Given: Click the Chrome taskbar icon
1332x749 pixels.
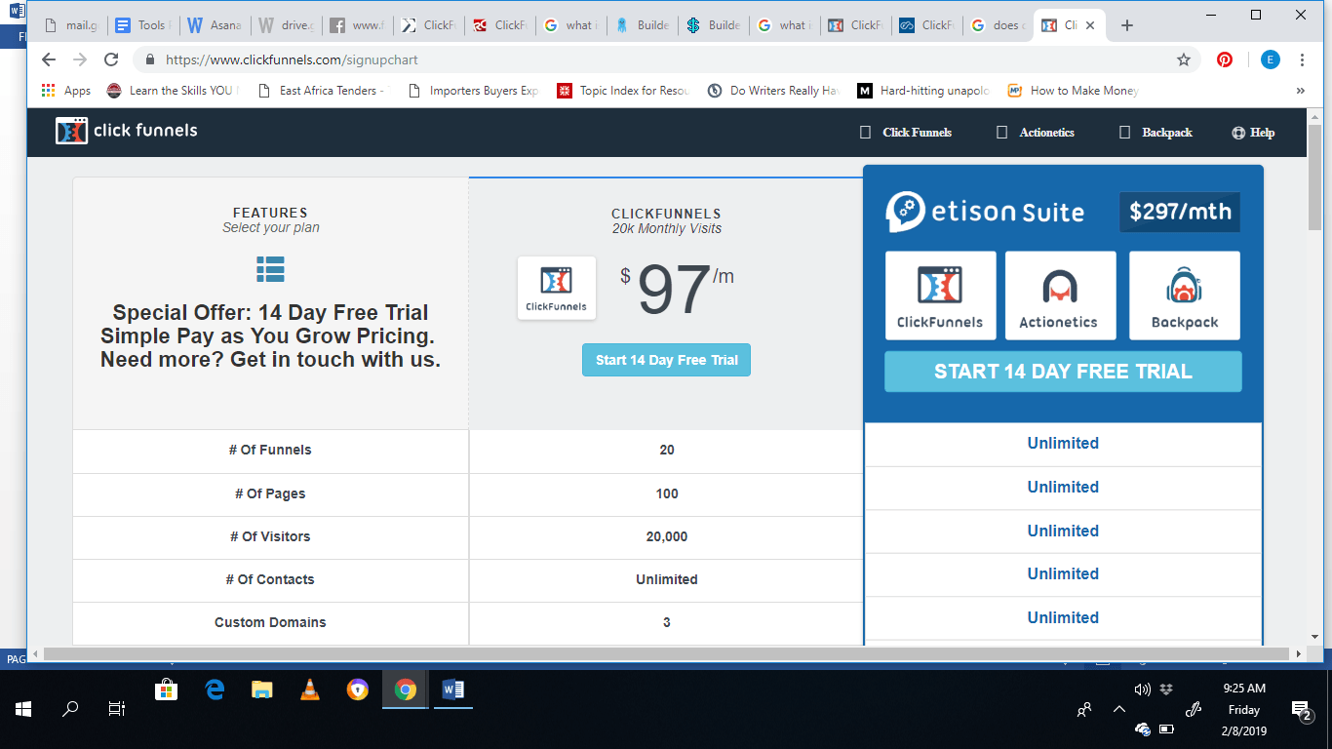Looking at the screenshot, I should pos(406,690).
